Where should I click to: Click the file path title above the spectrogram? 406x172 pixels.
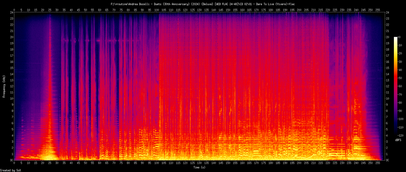click(203, 4)
